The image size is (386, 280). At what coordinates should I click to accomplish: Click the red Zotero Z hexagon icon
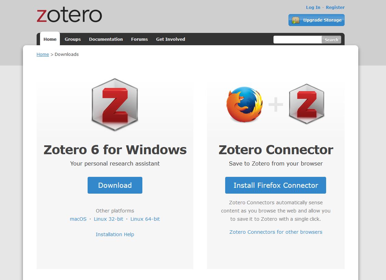click(x=115, y=105)
